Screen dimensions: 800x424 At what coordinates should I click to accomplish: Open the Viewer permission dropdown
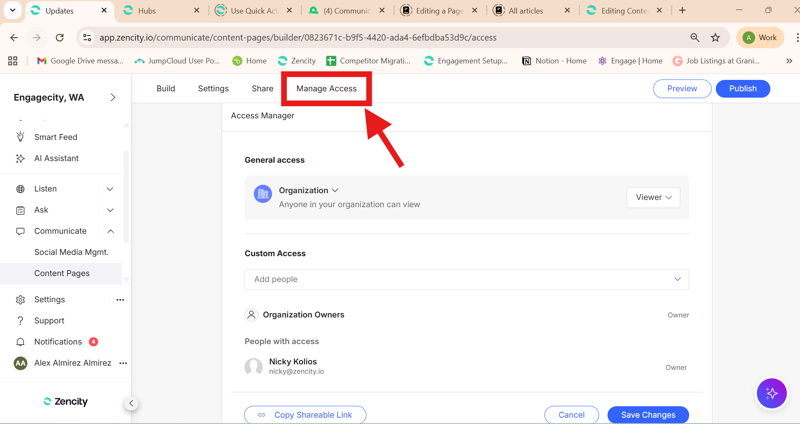click(x=653, y=197)
